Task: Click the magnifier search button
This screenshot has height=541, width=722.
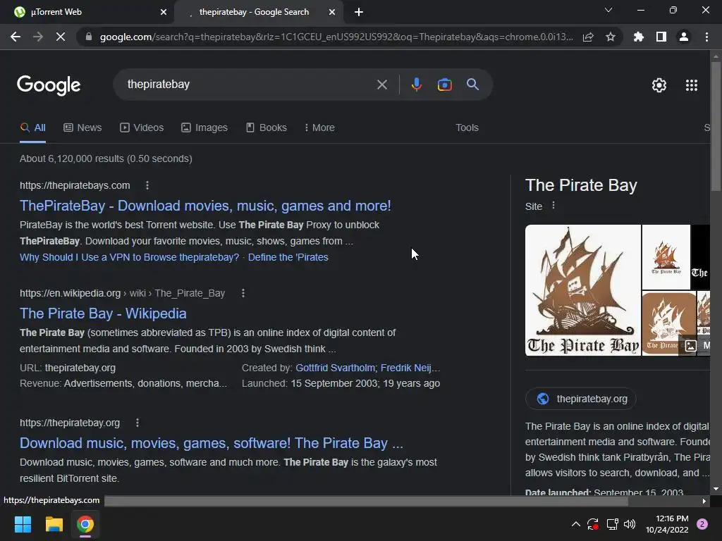Action: pyautogui.click(x=472, y=85)
